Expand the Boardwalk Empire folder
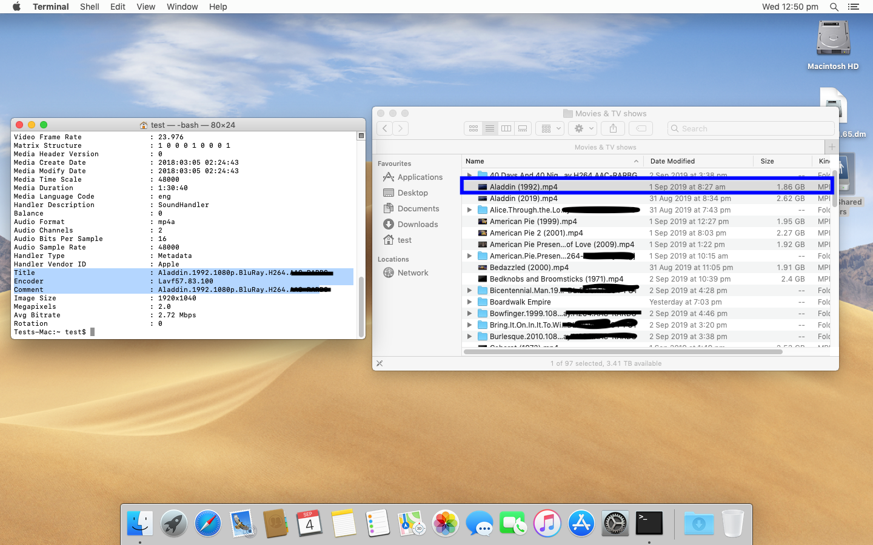 469,302
